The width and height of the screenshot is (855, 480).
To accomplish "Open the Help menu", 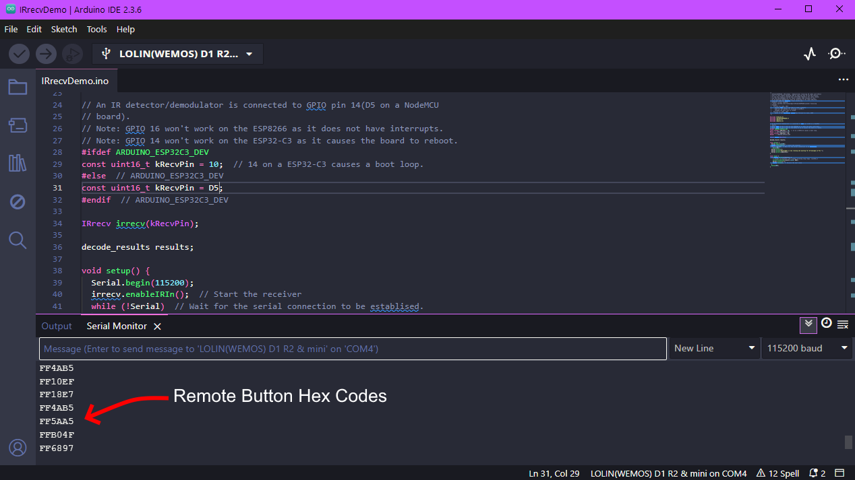I will point(125,30).
